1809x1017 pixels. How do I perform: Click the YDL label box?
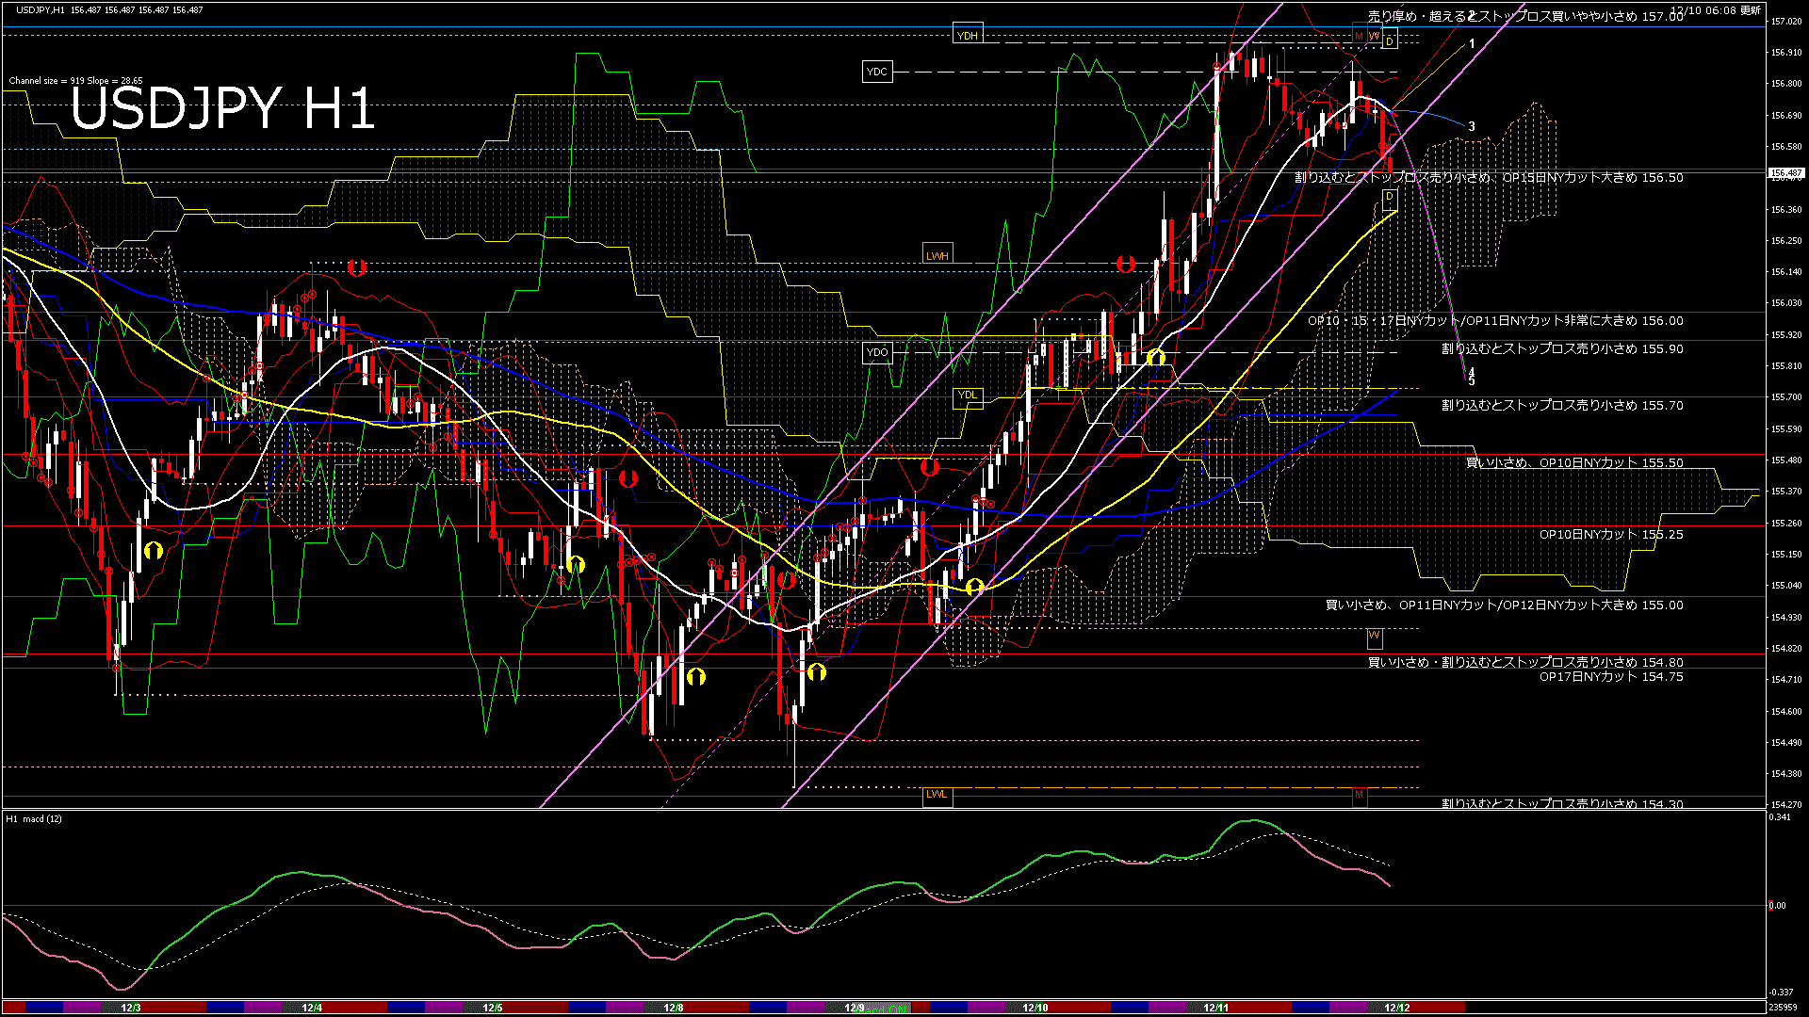[x=968, y=397]
